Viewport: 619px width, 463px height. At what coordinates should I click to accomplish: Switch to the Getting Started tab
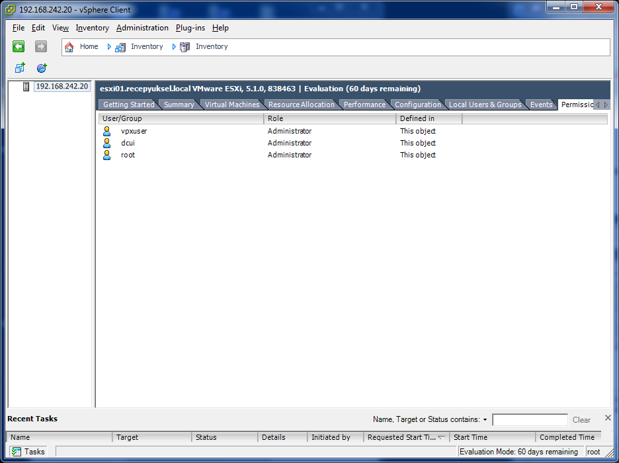[129, 105]
